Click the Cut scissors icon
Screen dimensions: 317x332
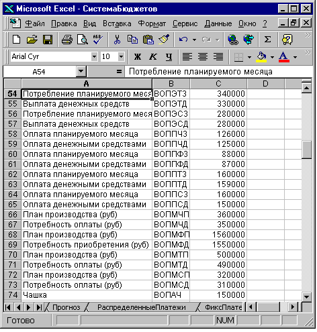[117, 40]
